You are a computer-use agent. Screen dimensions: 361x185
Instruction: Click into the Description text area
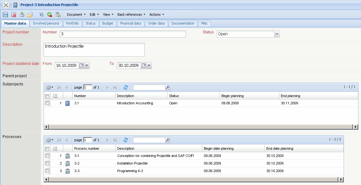pyautogui.click(x=94, y=50)
